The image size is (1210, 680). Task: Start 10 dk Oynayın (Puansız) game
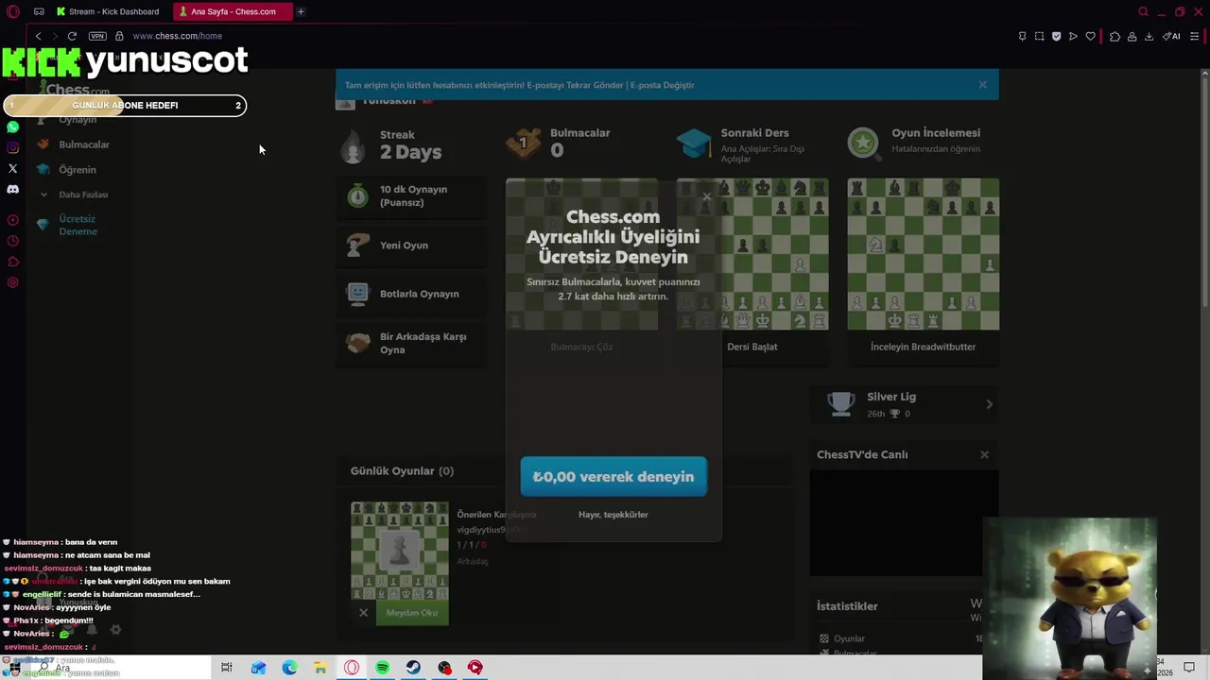tap(413, 195)
